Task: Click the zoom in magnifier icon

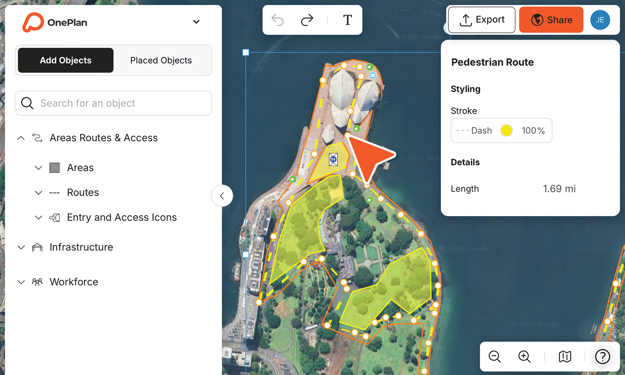Action: click(524, 357)
